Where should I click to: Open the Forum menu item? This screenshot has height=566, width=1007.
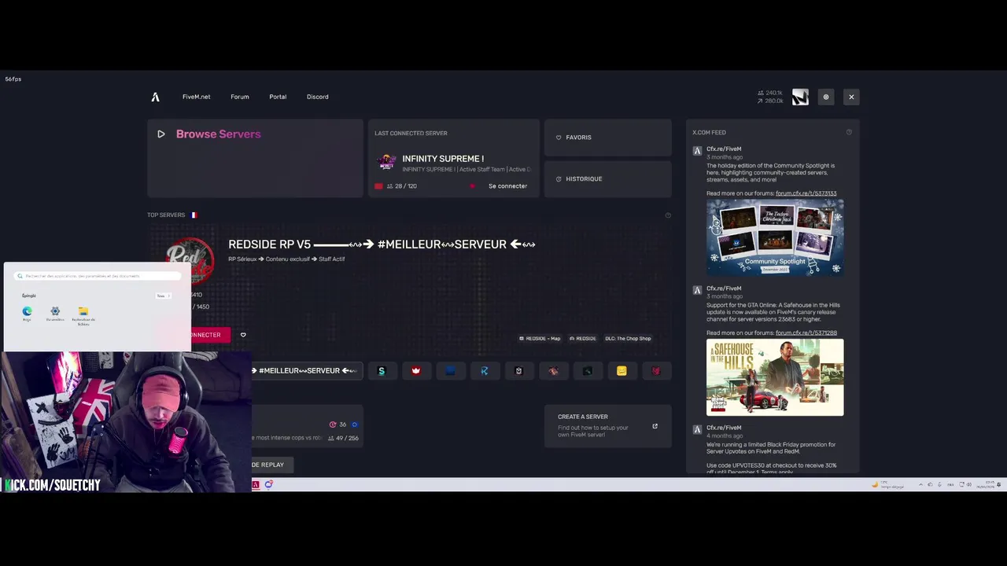click(x=240, y=97)
